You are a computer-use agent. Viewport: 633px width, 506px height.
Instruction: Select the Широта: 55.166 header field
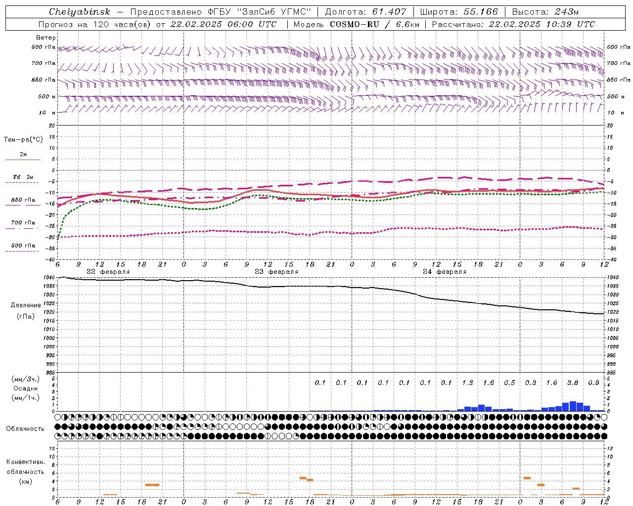[458, 12]
